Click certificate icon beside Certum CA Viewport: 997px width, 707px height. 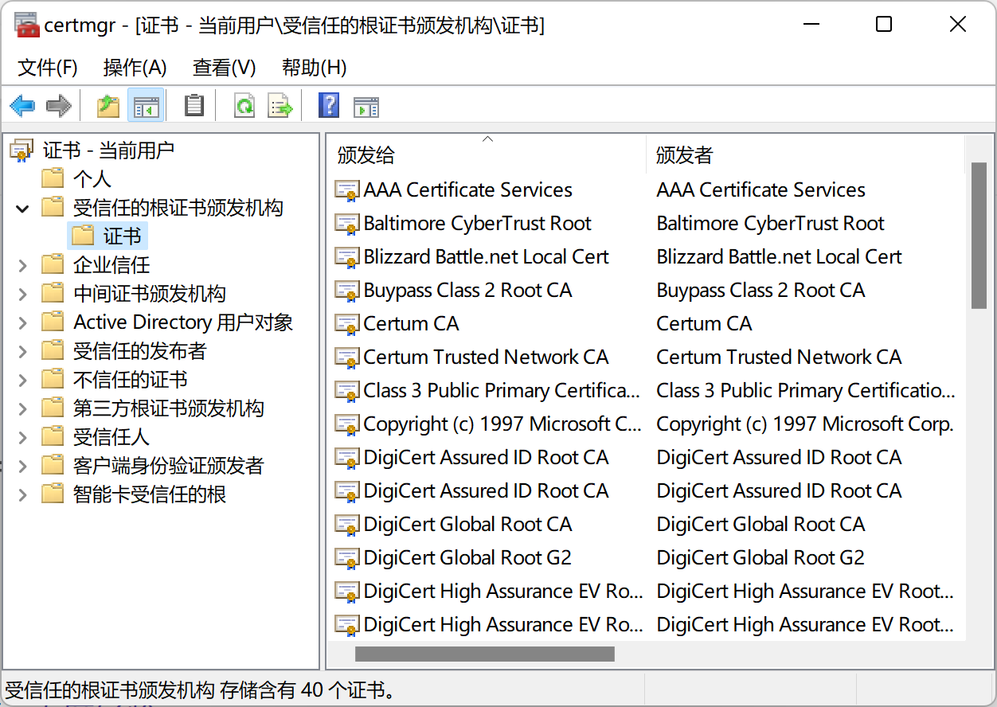coord(346,324)
